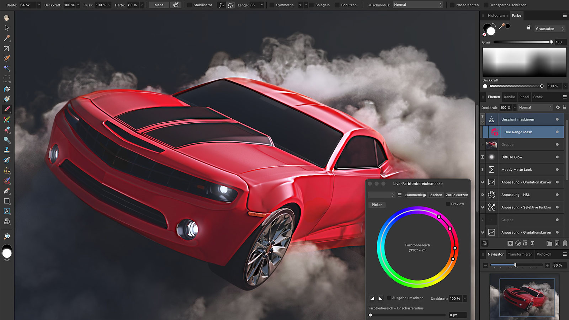Select the scales-shaped tool icon
Screen dimensions: 569x320
7,171
